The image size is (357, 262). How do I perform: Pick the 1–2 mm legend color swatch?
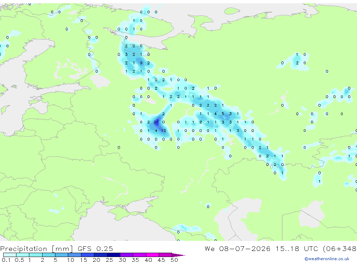[x=36, y=255]
